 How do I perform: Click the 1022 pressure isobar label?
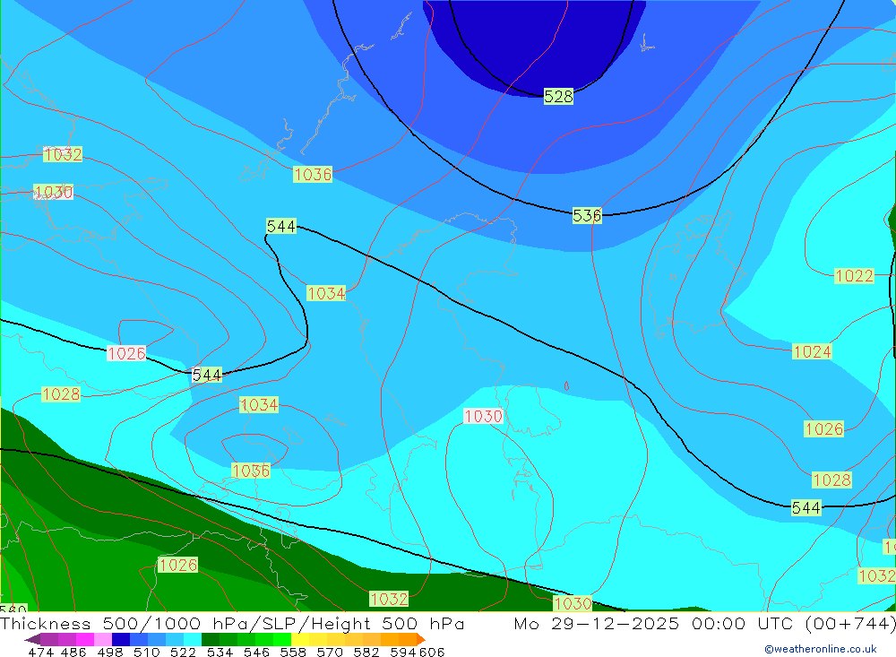[854, 276]
